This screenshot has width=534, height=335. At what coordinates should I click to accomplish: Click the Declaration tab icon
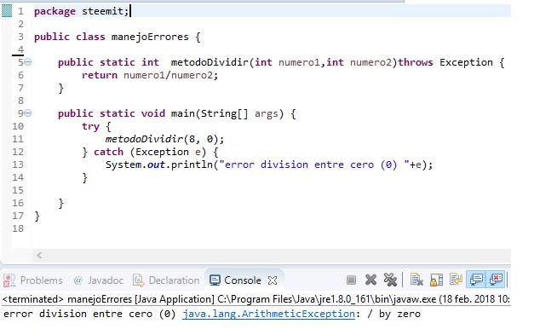pos(139,280)
